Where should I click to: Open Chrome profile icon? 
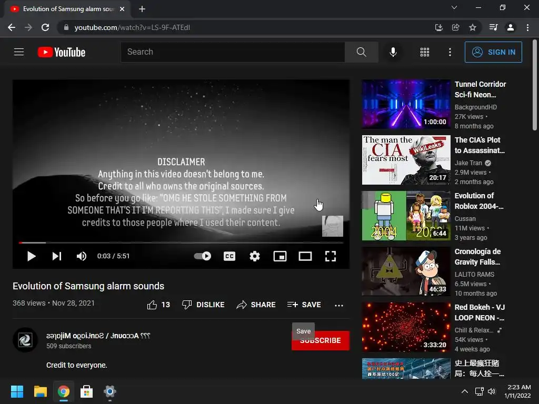tap(511, 27)
